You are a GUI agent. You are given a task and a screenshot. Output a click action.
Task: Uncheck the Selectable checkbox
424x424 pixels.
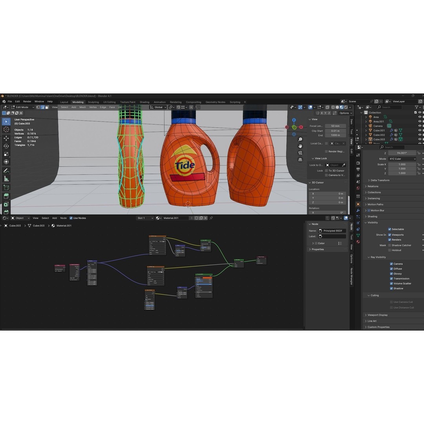[390, 229]
